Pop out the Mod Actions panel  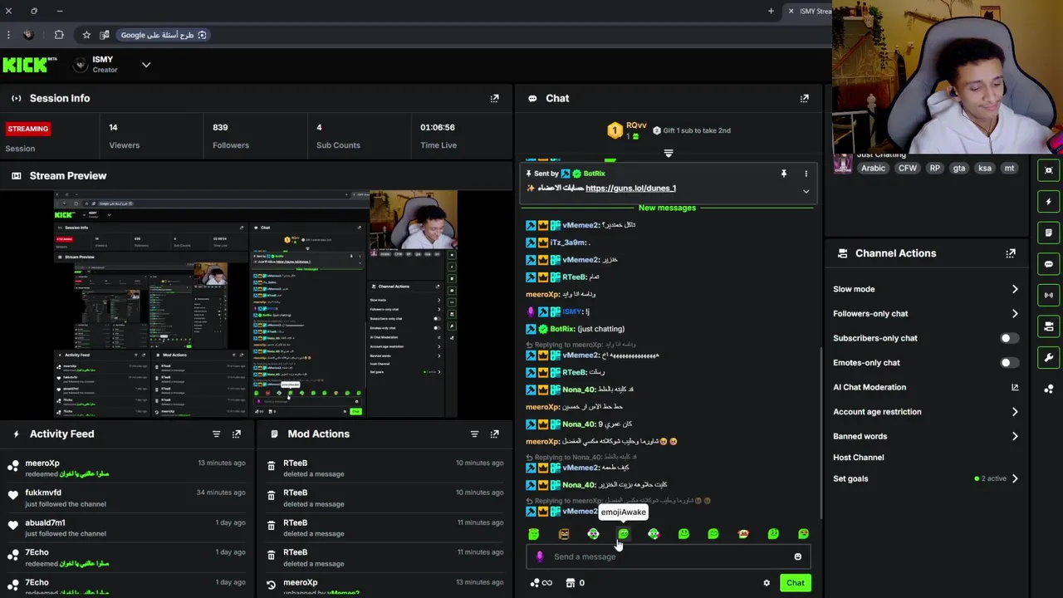coord(494,434)
